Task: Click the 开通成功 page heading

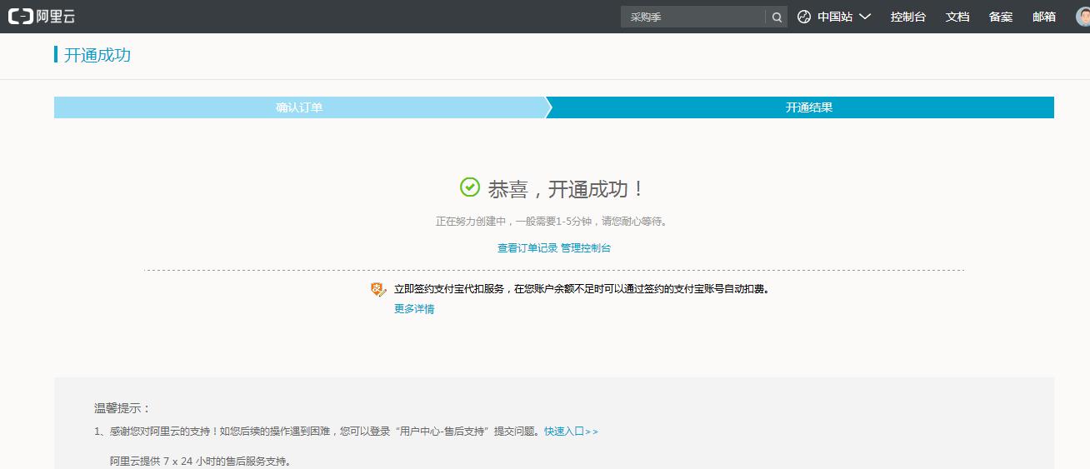Action: tap(97, 55)
